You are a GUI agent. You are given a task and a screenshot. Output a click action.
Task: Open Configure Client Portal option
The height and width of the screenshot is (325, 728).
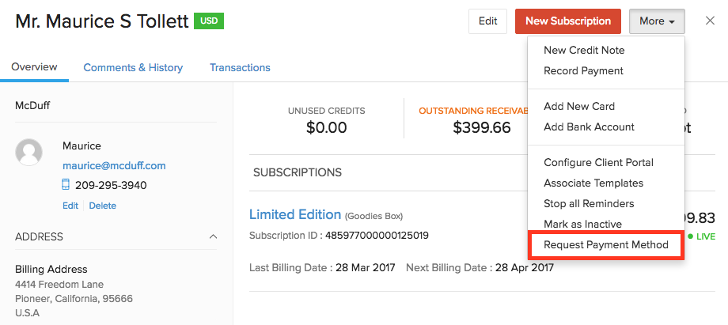pyautogui.click(x=598, y=162)
